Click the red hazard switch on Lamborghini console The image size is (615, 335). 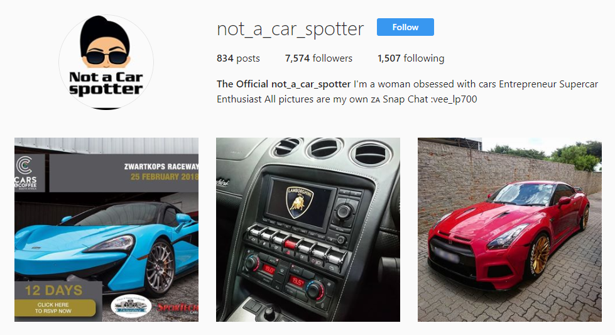click(x=291, y=244)
